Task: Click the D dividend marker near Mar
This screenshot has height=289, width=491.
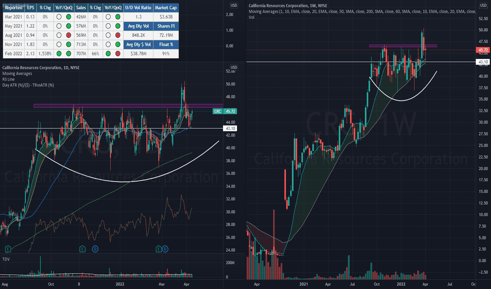Action: click(x=165, y=249)
